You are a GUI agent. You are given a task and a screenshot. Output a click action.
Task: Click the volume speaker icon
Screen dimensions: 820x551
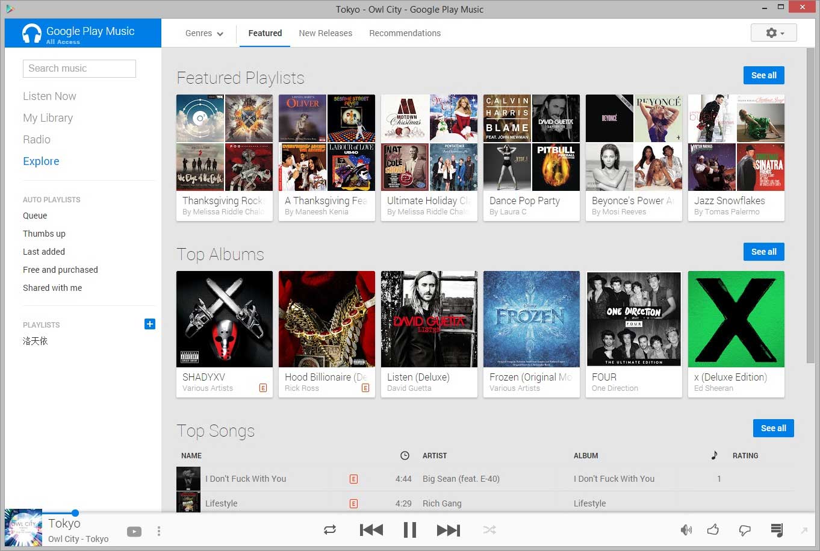(686, 530)
